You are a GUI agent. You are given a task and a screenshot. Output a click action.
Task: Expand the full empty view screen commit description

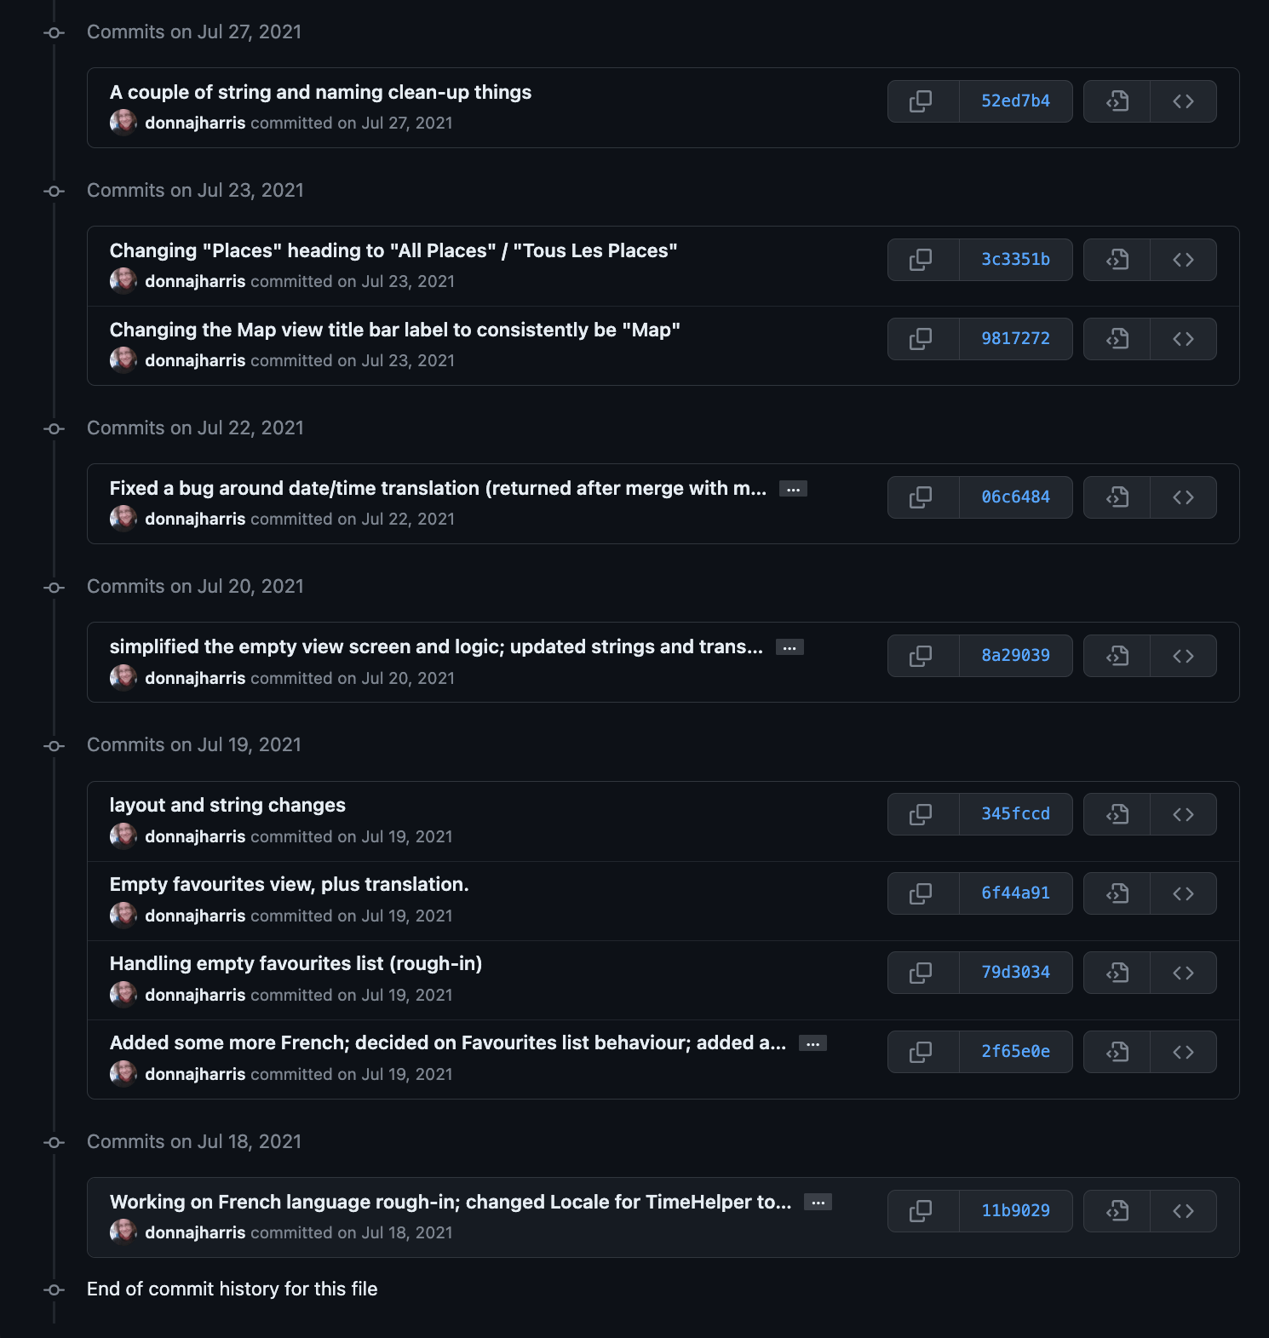pyautogui.click(x=790, y=646)
